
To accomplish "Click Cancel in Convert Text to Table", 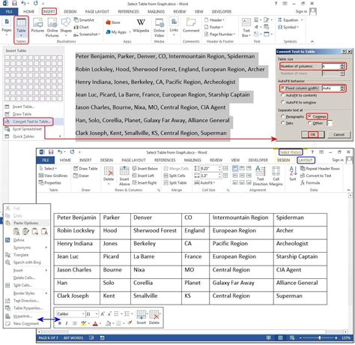I will [x=339, y=134].
